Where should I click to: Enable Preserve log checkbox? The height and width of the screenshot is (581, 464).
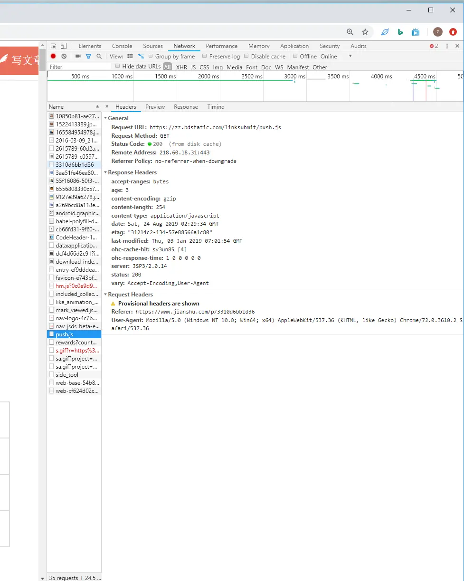(x=205, y=56)
